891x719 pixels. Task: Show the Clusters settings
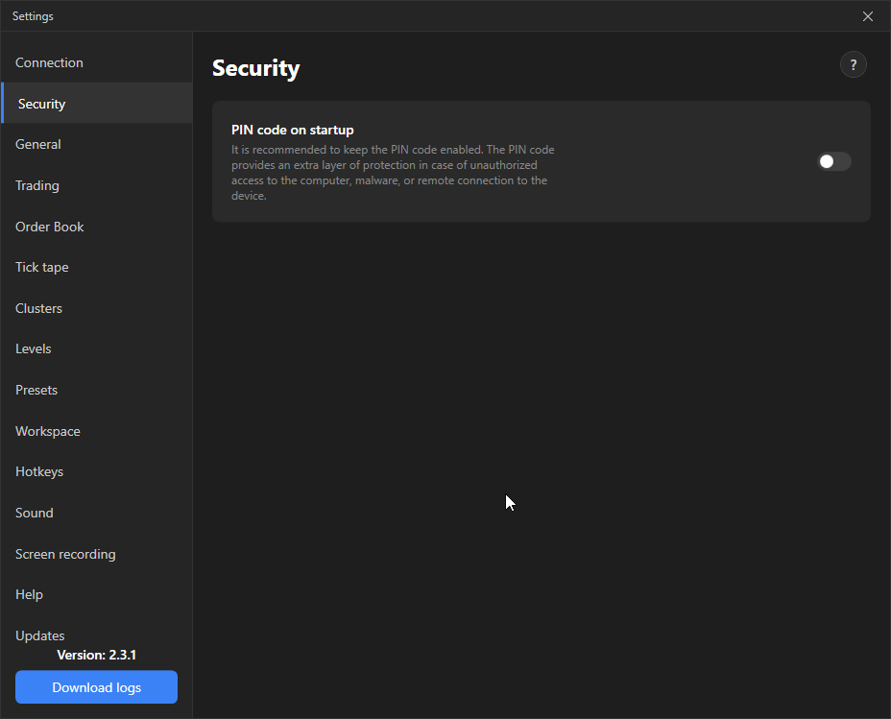97,308
